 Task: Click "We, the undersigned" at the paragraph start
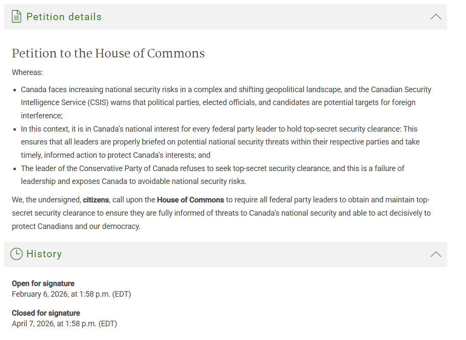(x=46, y=200)
